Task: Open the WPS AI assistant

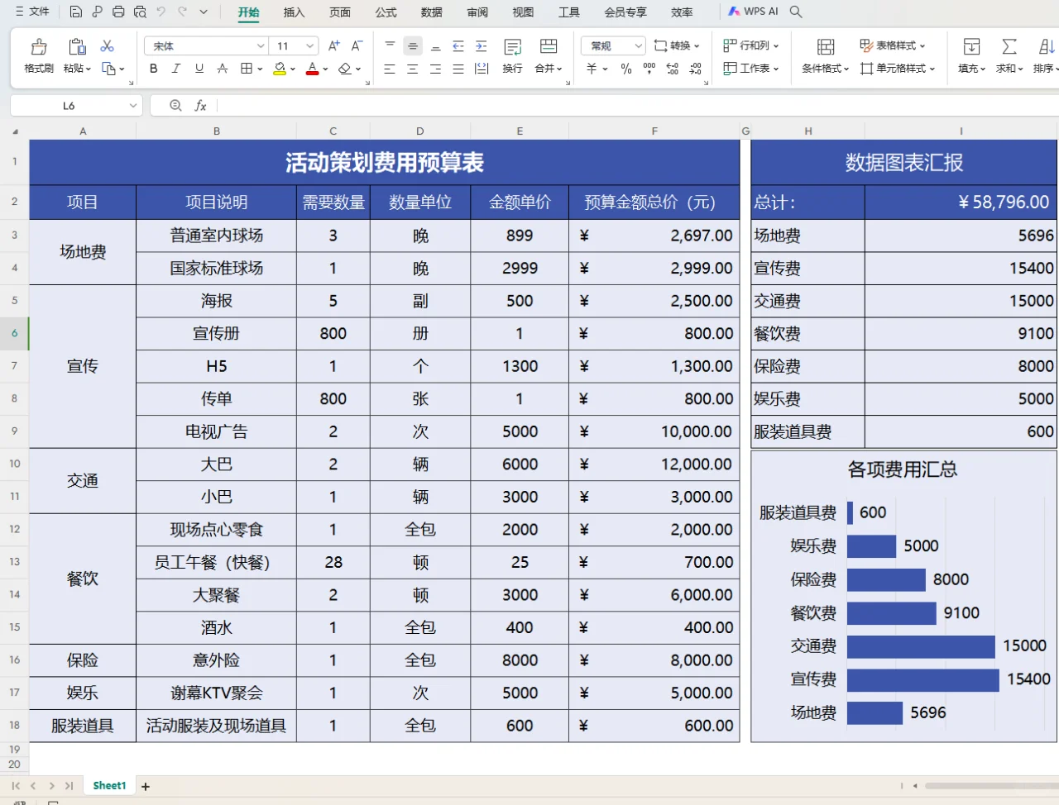Action: (x=753, y=12)
